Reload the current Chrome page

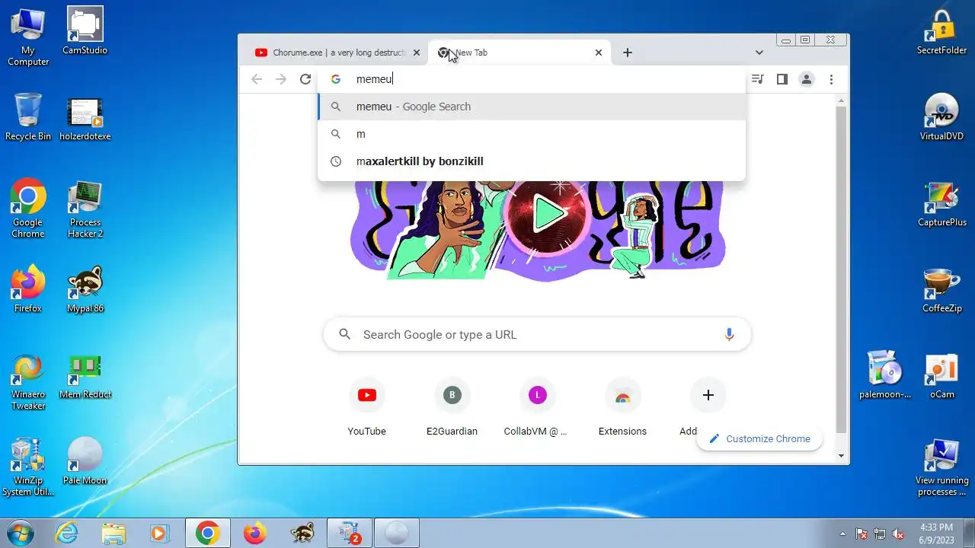pyautogui.click(x=305, y=79)
